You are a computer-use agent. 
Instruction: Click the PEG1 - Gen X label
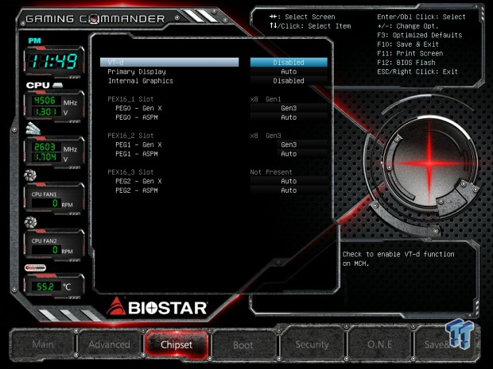coord(138,144)
